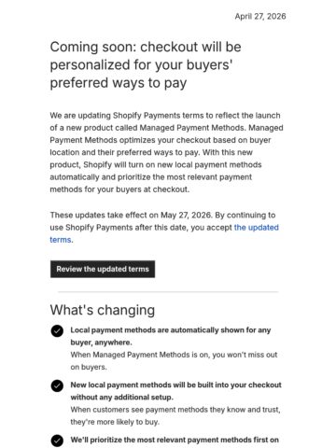Select the 'Coming soon: checkout will be personalized' headline

point(146,64)
